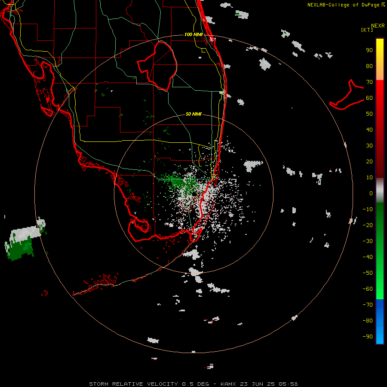Click the 05:58 timestamp in the footer
387x387 pixels.
click(x=289, y=384)
